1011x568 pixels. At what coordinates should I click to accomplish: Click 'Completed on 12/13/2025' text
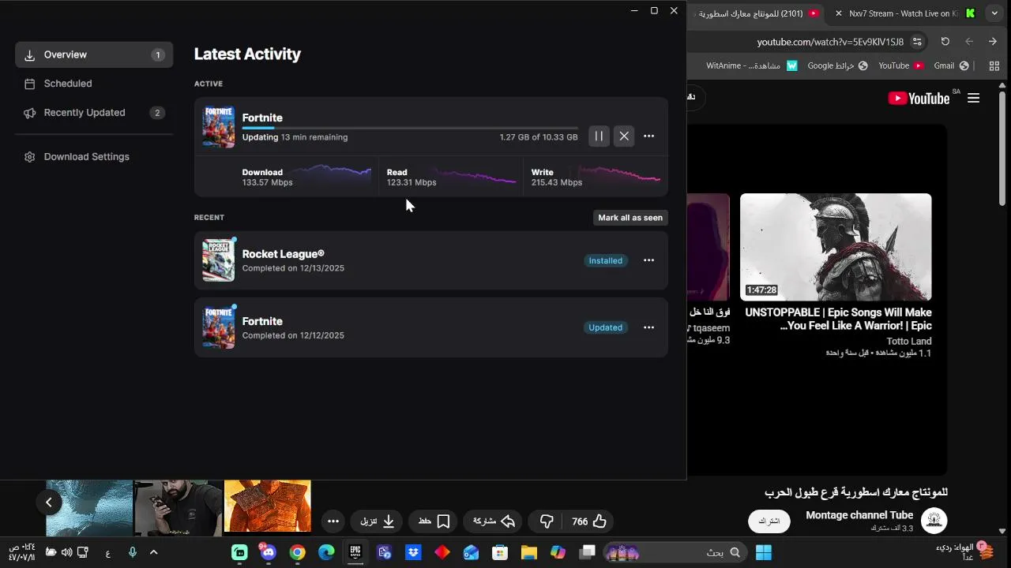[293, 268]
